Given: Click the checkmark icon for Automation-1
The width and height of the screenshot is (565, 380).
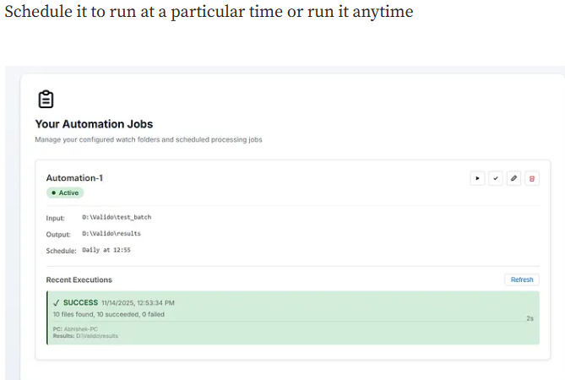Looking at the screenshot, I should (496, 178).
